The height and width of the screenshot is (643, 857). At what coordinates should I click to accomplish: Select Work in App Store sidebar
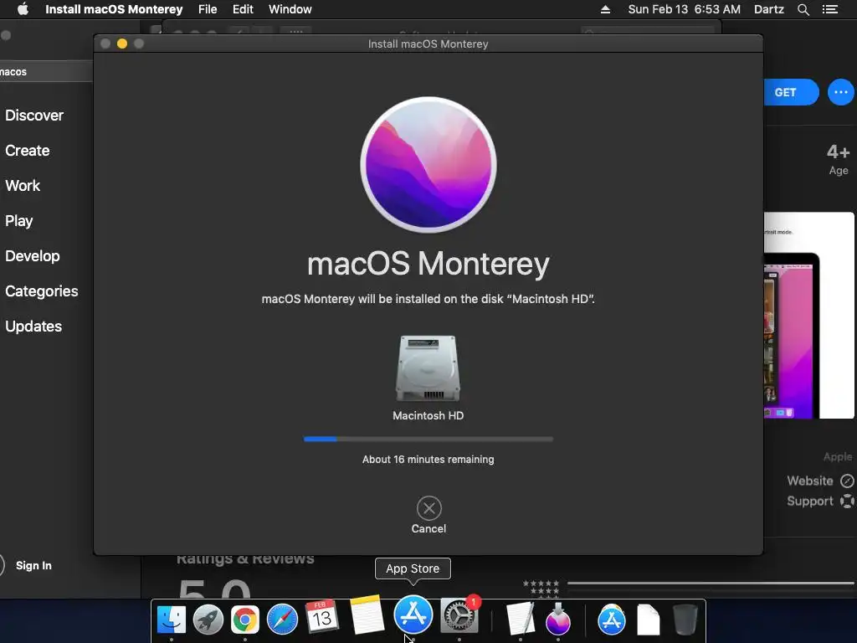point(23,185)
